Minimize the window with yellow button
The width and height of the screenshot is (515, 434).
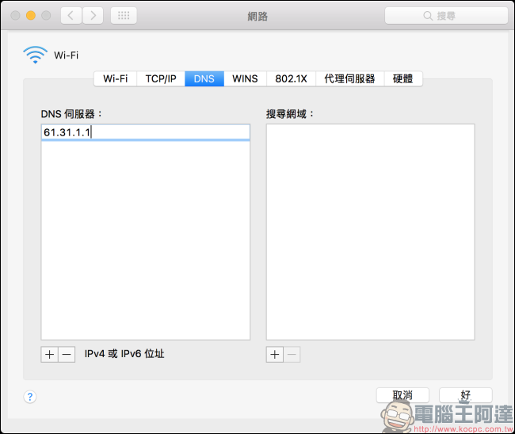click(x=31, y=15)
